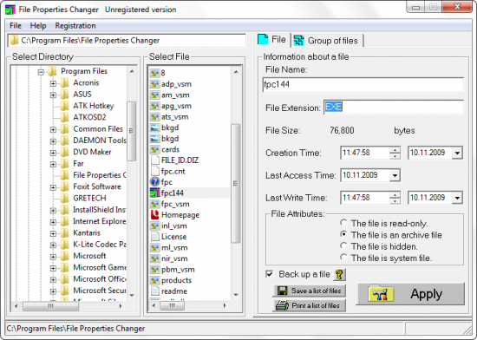Click the printer icon on Print button
477x340 pixels.
[282, 305]
